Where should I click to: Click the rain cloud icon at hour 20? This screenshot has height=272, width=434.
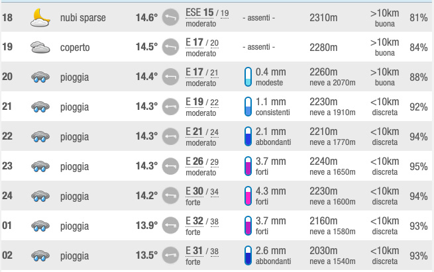[x=40, y=77]
